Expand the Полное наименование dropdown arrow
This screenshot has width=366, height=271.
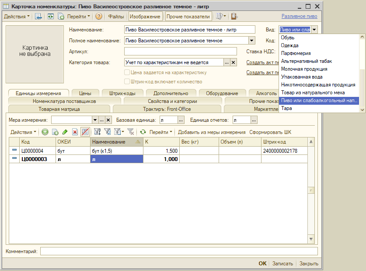coord(251,41)
